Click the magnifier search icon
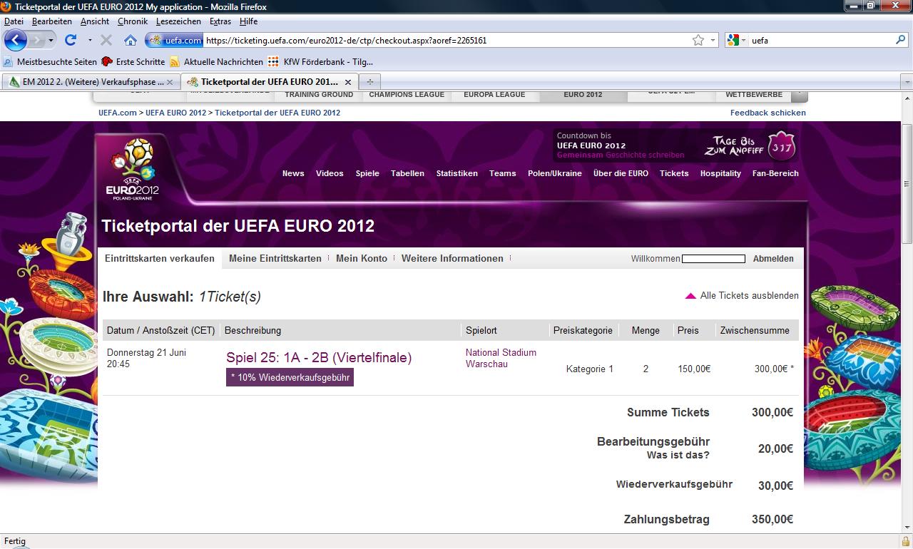 pyautogui.click(x=901, y=41)
